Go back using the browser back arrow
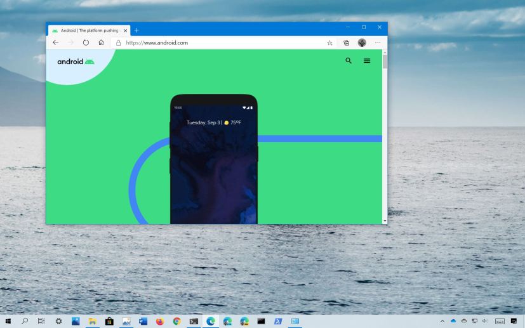Screen dimensions: 525x328 point(56,43)
